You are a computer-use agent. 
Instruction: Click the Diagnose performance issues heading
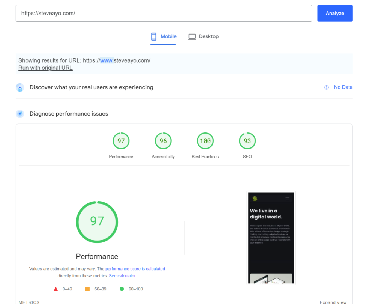[69, 114]
